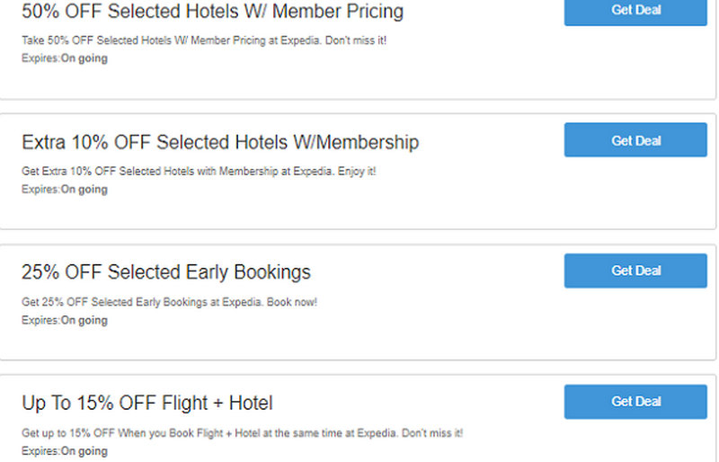Click the Book Flight + Hotel same time description
This screenshot has width=719, height=462.
coord(242,432)
